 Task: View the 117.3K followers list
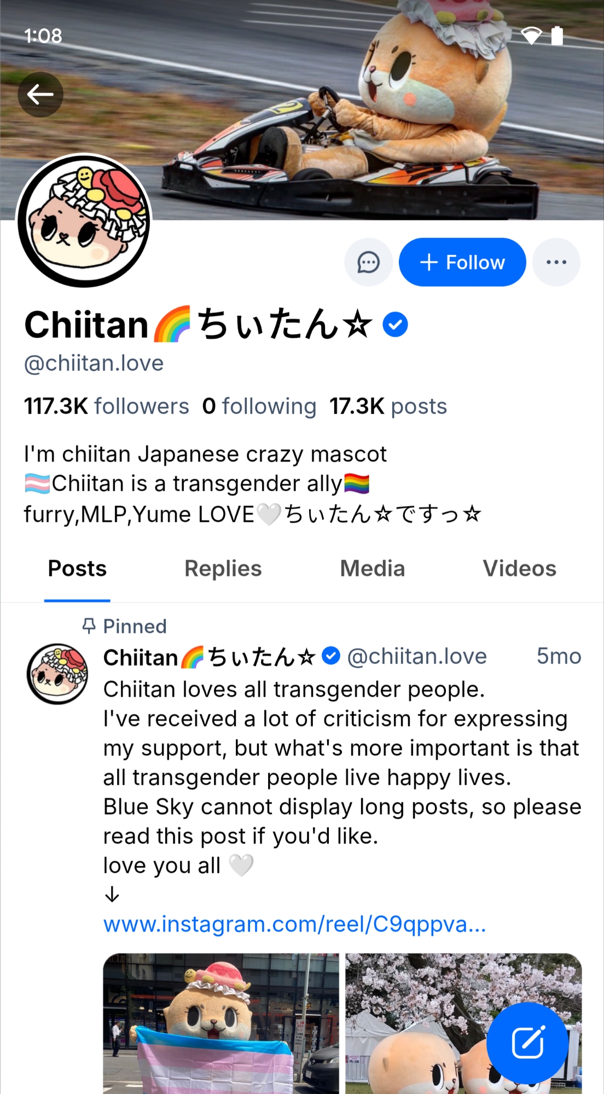click(x=106, y=406)
